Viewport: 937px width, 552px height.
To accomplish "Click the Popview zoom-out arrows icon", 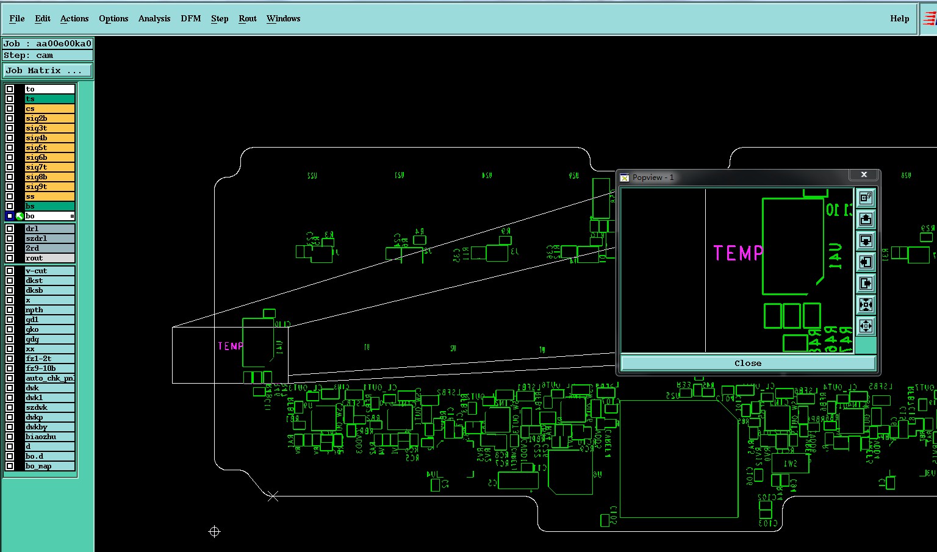I will (866, 326).
